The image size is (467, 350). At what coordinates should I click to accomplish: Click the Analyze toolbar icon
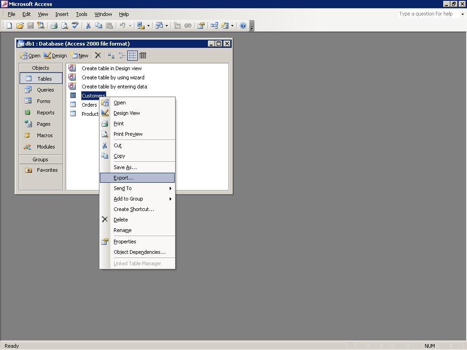click(x=159, y=26)
